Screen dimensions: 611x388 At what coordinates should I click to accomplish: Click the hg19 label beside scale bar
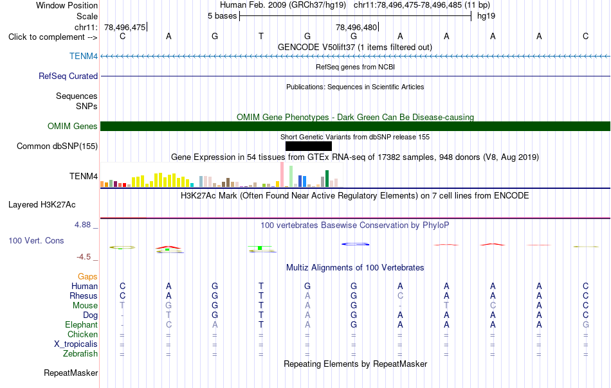pyautogui.click(x=486, y=16)
